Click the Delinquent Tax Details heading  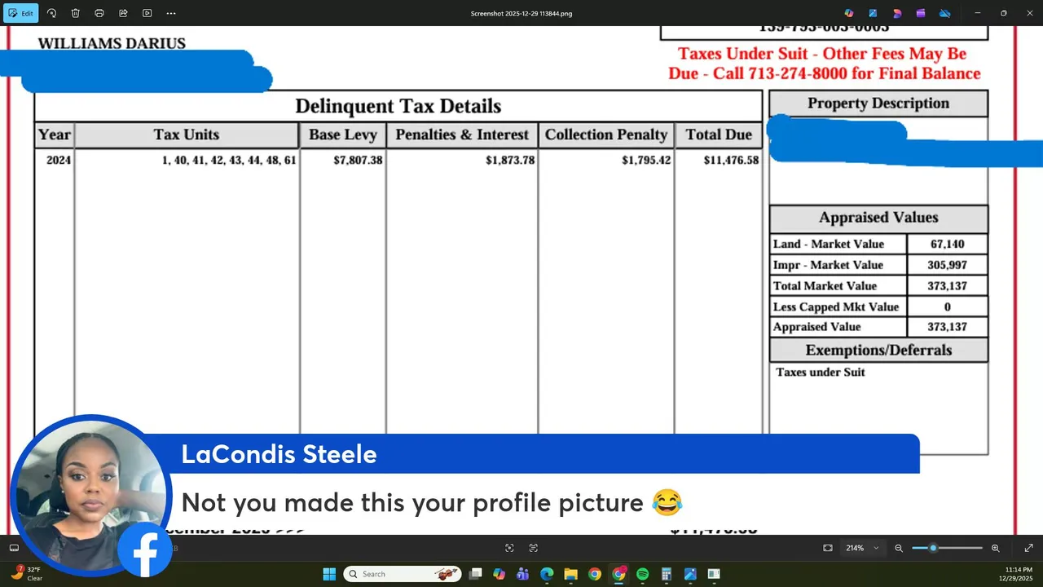(398, 106)
